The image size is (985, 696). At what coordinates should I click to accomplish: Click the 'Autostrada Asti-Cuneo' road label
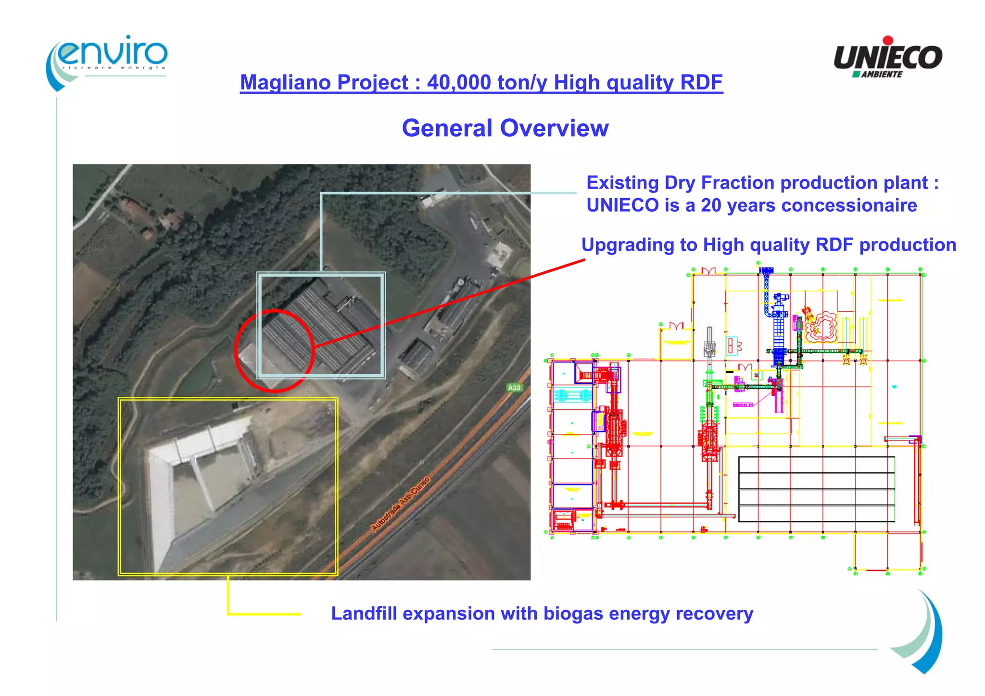pos(401,503)
